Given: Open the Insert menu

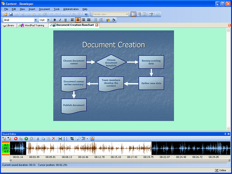Looking at the screenshot, I should (x=32, y=9).
